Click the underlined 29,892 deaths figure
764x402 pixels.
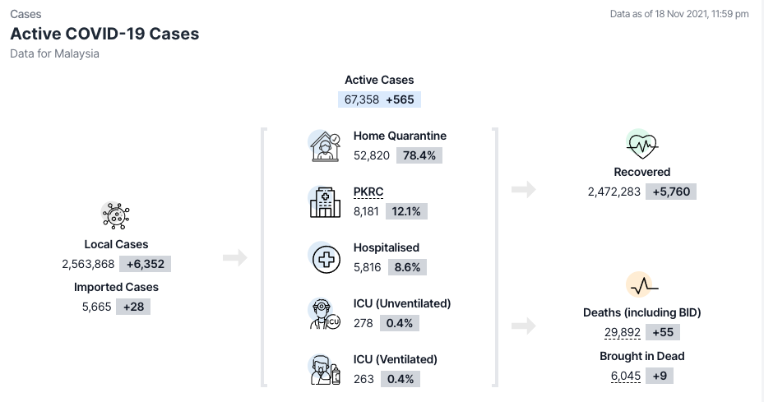(622, 332)
